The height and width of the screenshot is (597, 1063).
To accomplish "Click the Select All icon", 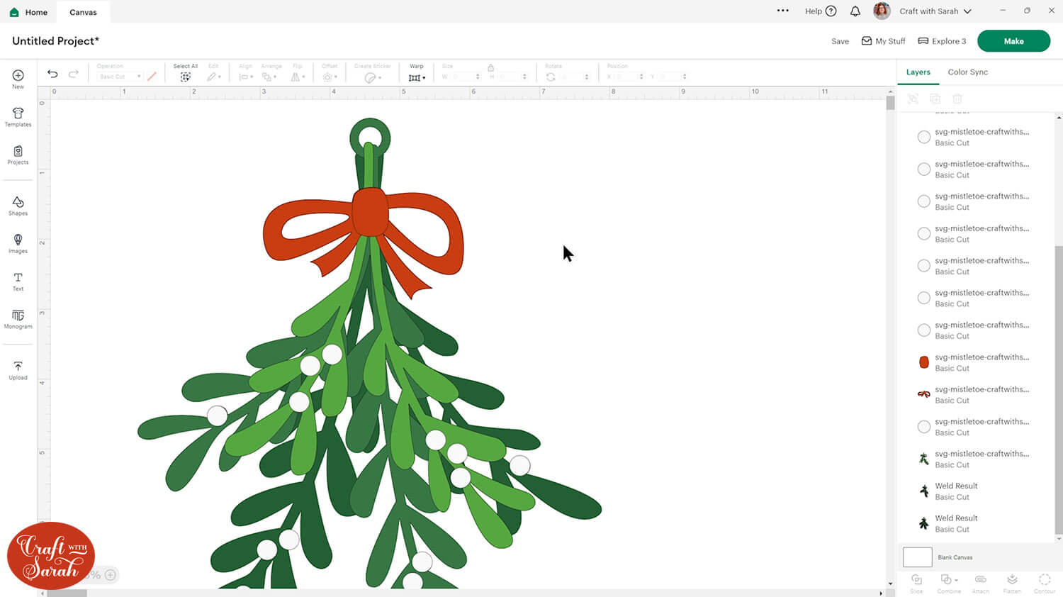I will [185, 77].
